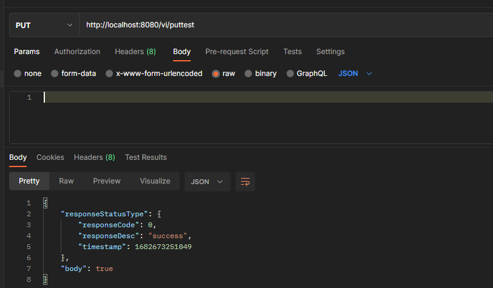Switch to the Tests tab
This screenshot has width=493, height=288.
click(x=293, y=52)
